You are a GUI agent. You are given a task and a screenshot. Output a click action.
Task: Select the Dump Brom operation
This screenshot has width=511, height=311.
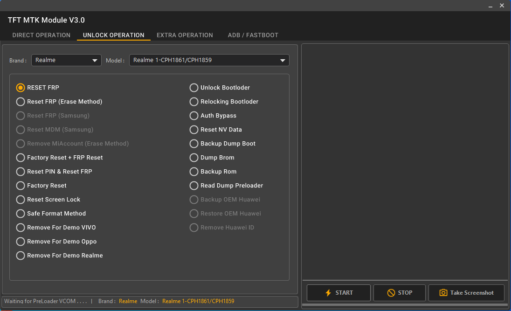tap(193, 157)
